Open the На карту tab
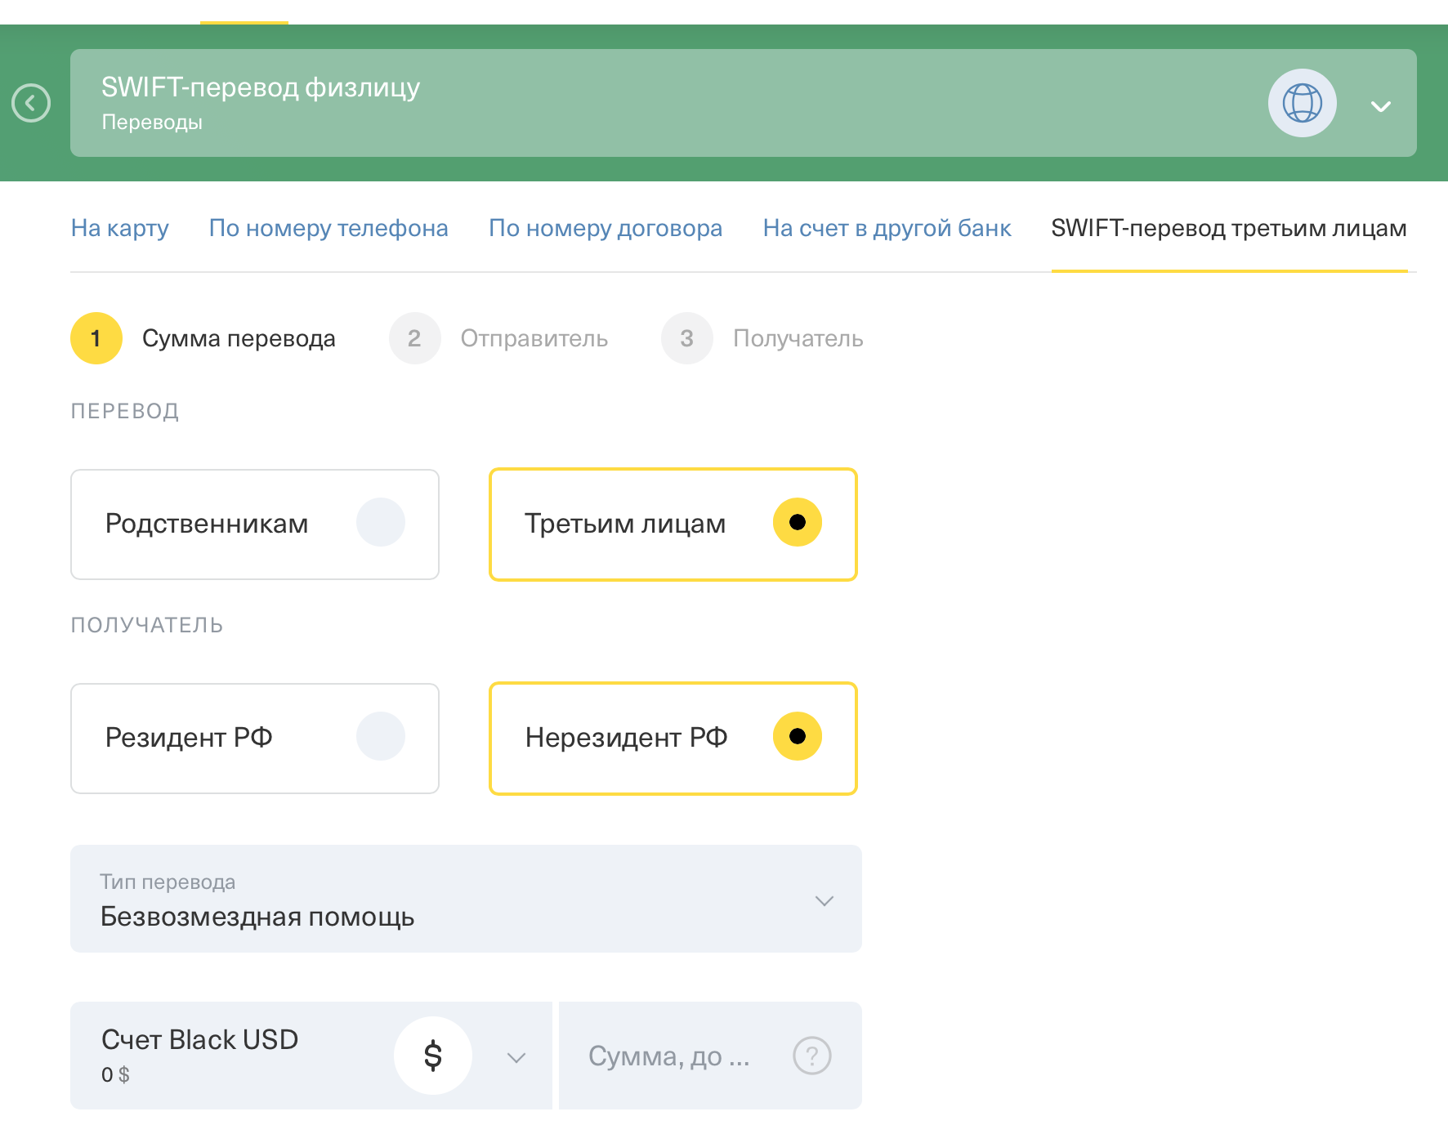Image resolution: width=1448 pixels, height=1134 pixels. pos(120,228)
